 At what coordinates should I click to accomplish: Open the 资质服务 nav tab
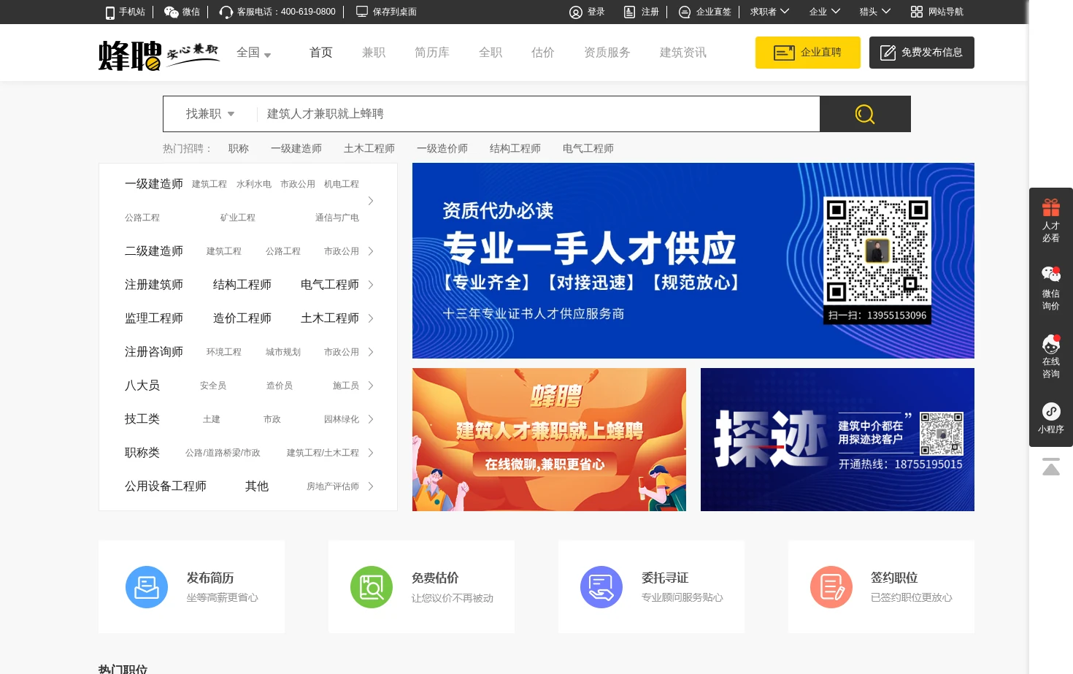click(x=607, y=53)
